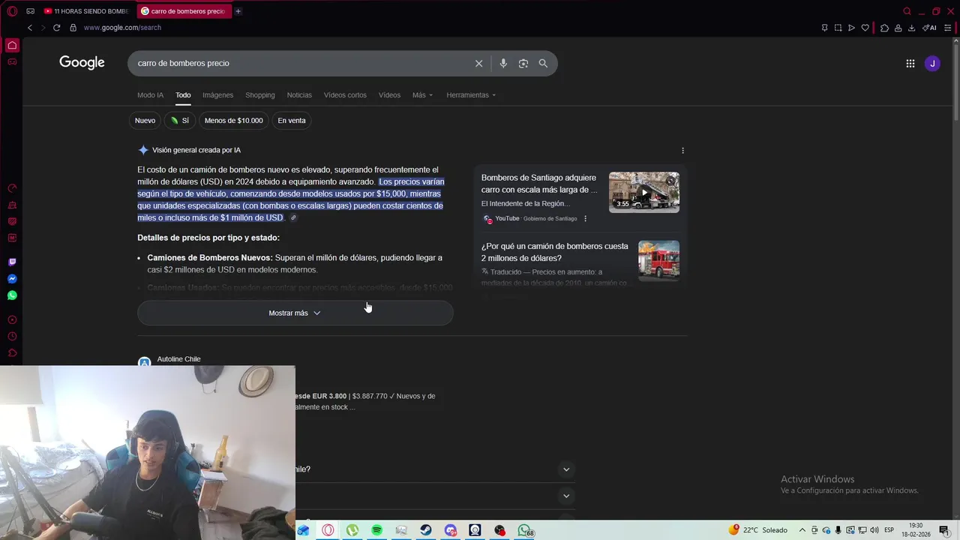Take a snapshot using the dashed square icon
The height and width of the screenshot is (540, 960).
tap(838, 28)
